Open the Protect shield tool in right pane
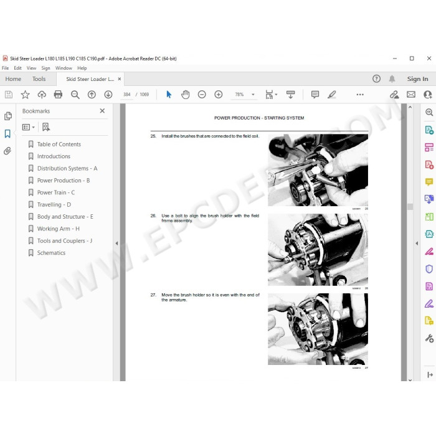 click(429, 269)
